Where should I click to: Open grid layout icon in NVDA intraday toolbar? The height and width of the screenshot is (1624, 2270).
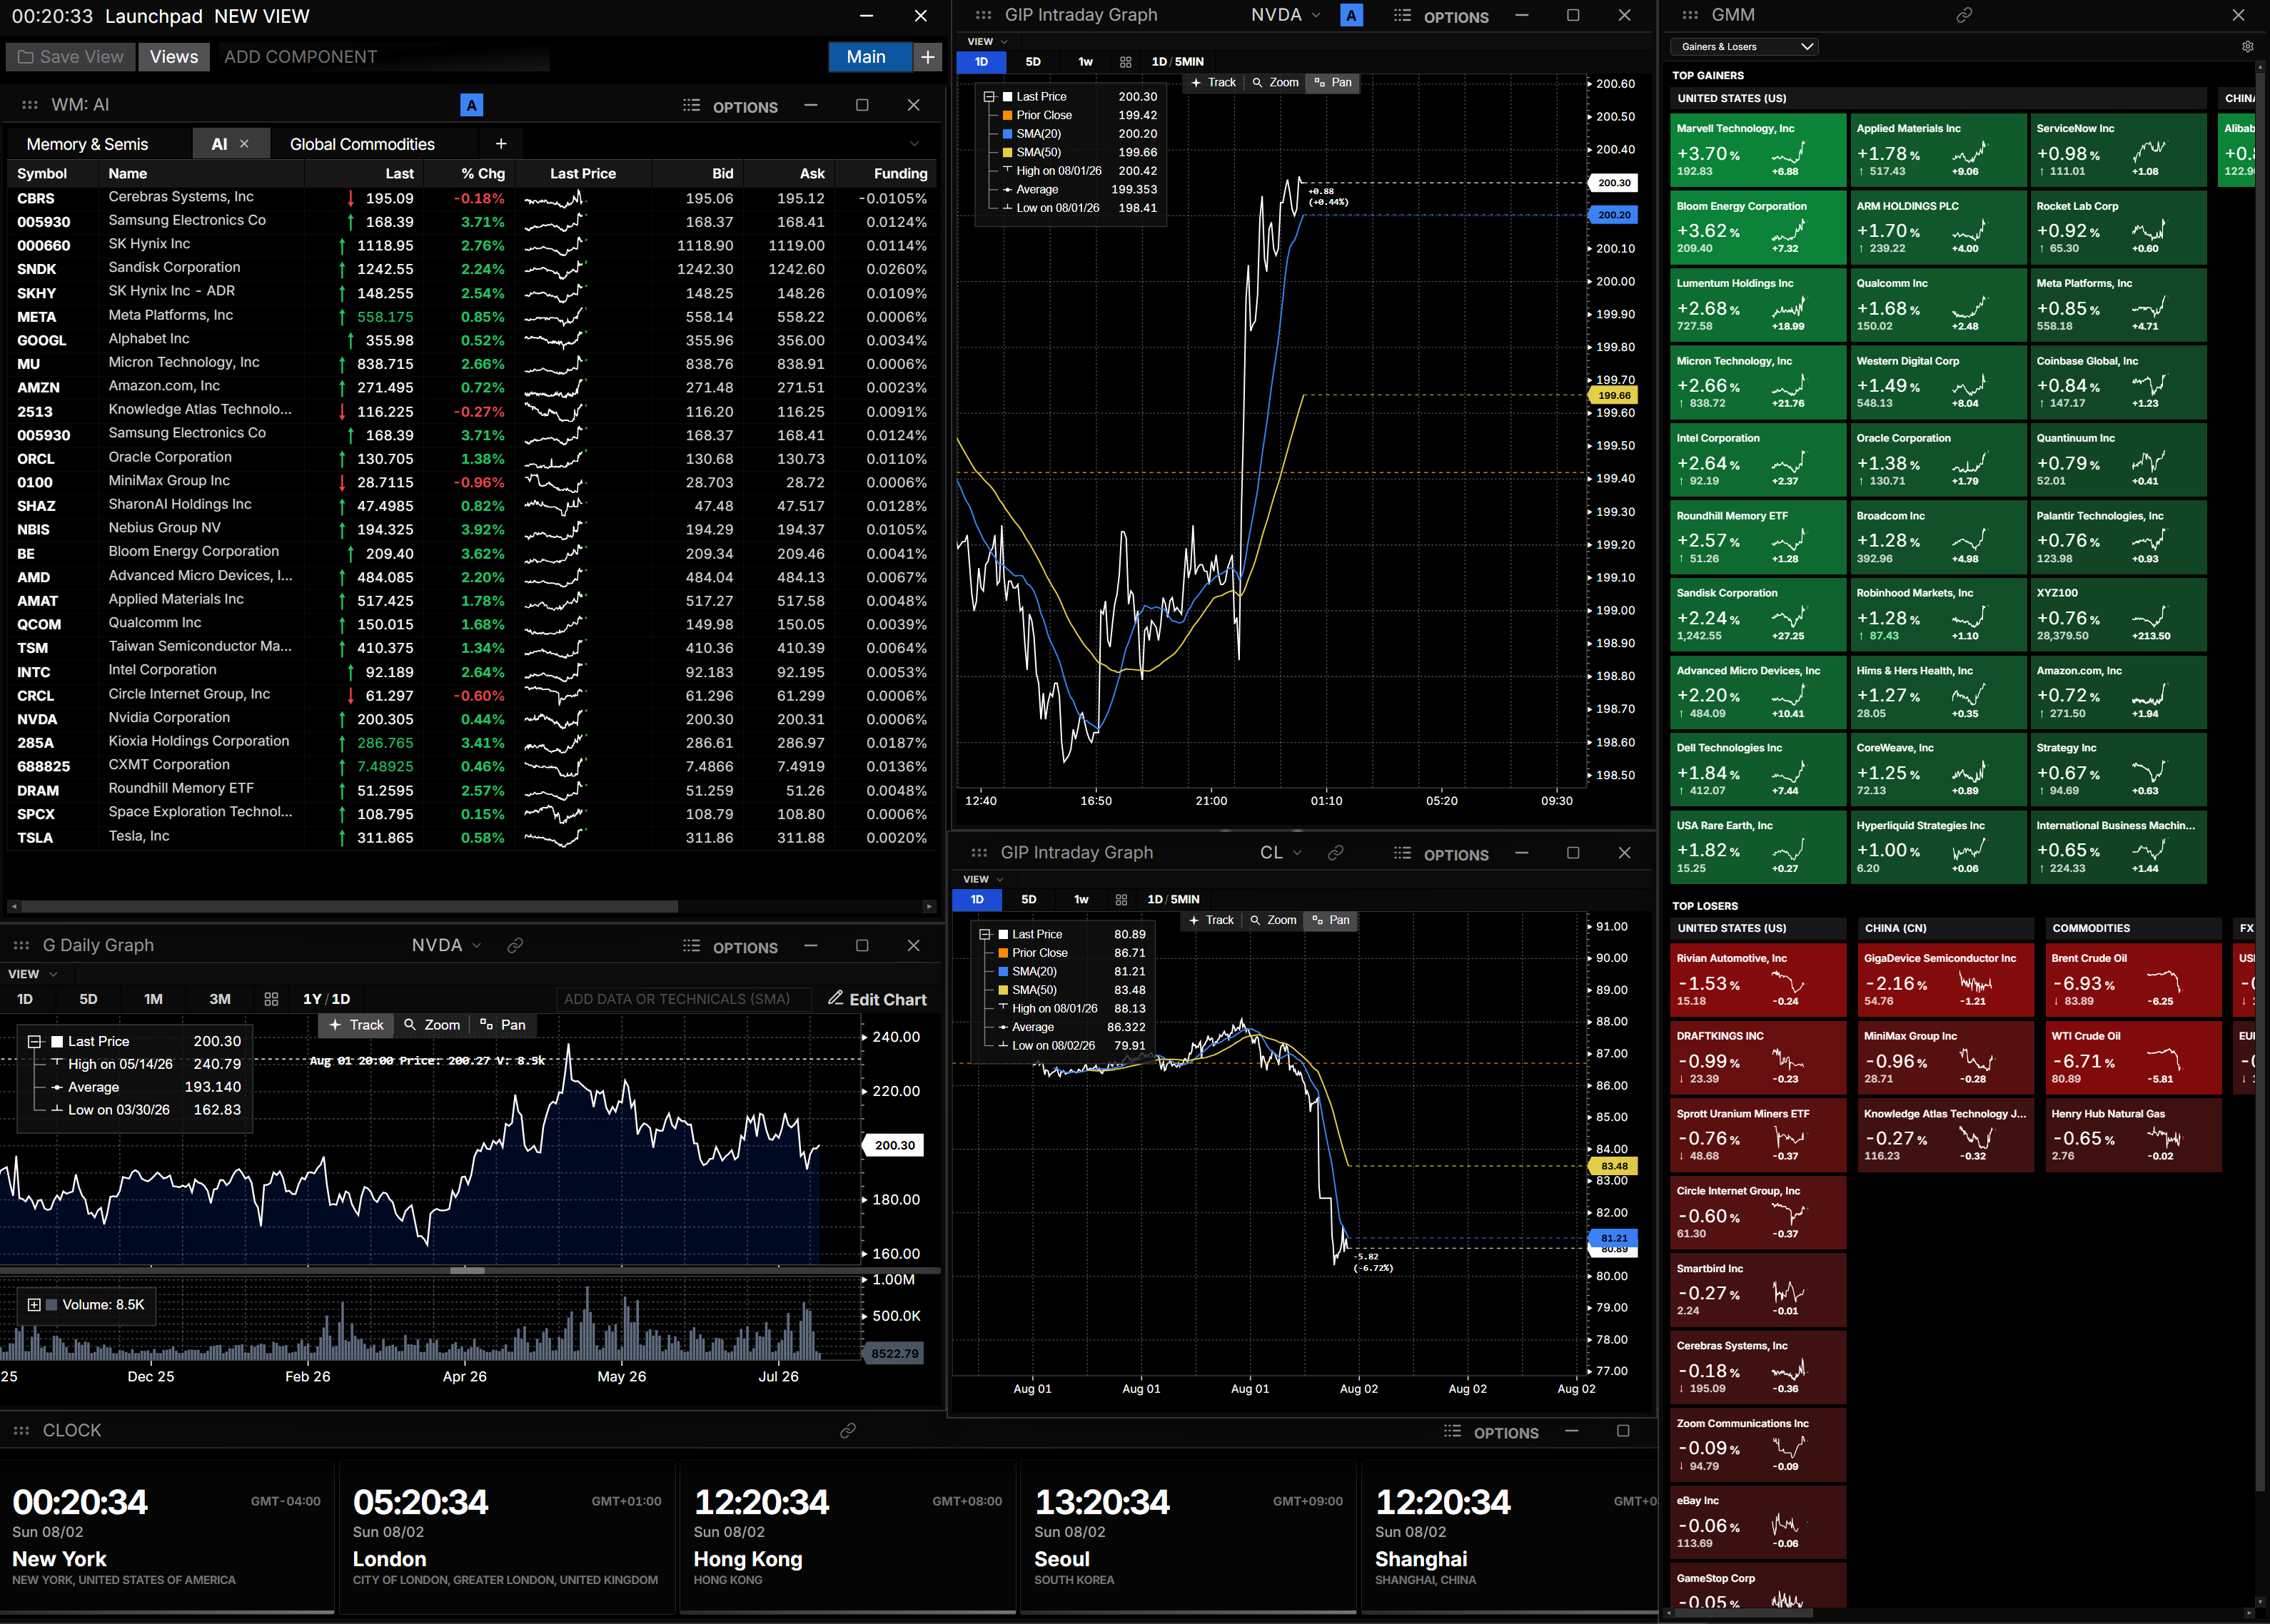coord(1126,62)
